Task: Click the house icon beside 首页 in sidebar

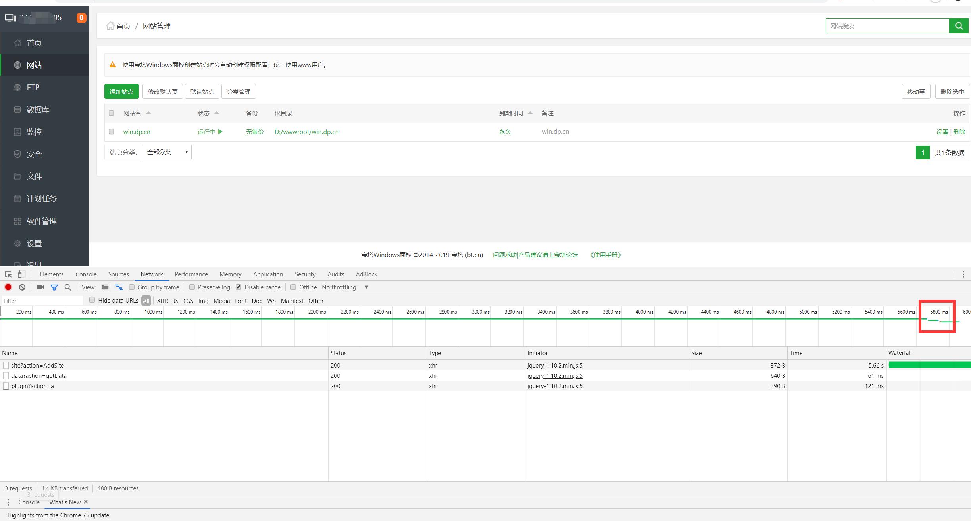Action: point(17,43)
